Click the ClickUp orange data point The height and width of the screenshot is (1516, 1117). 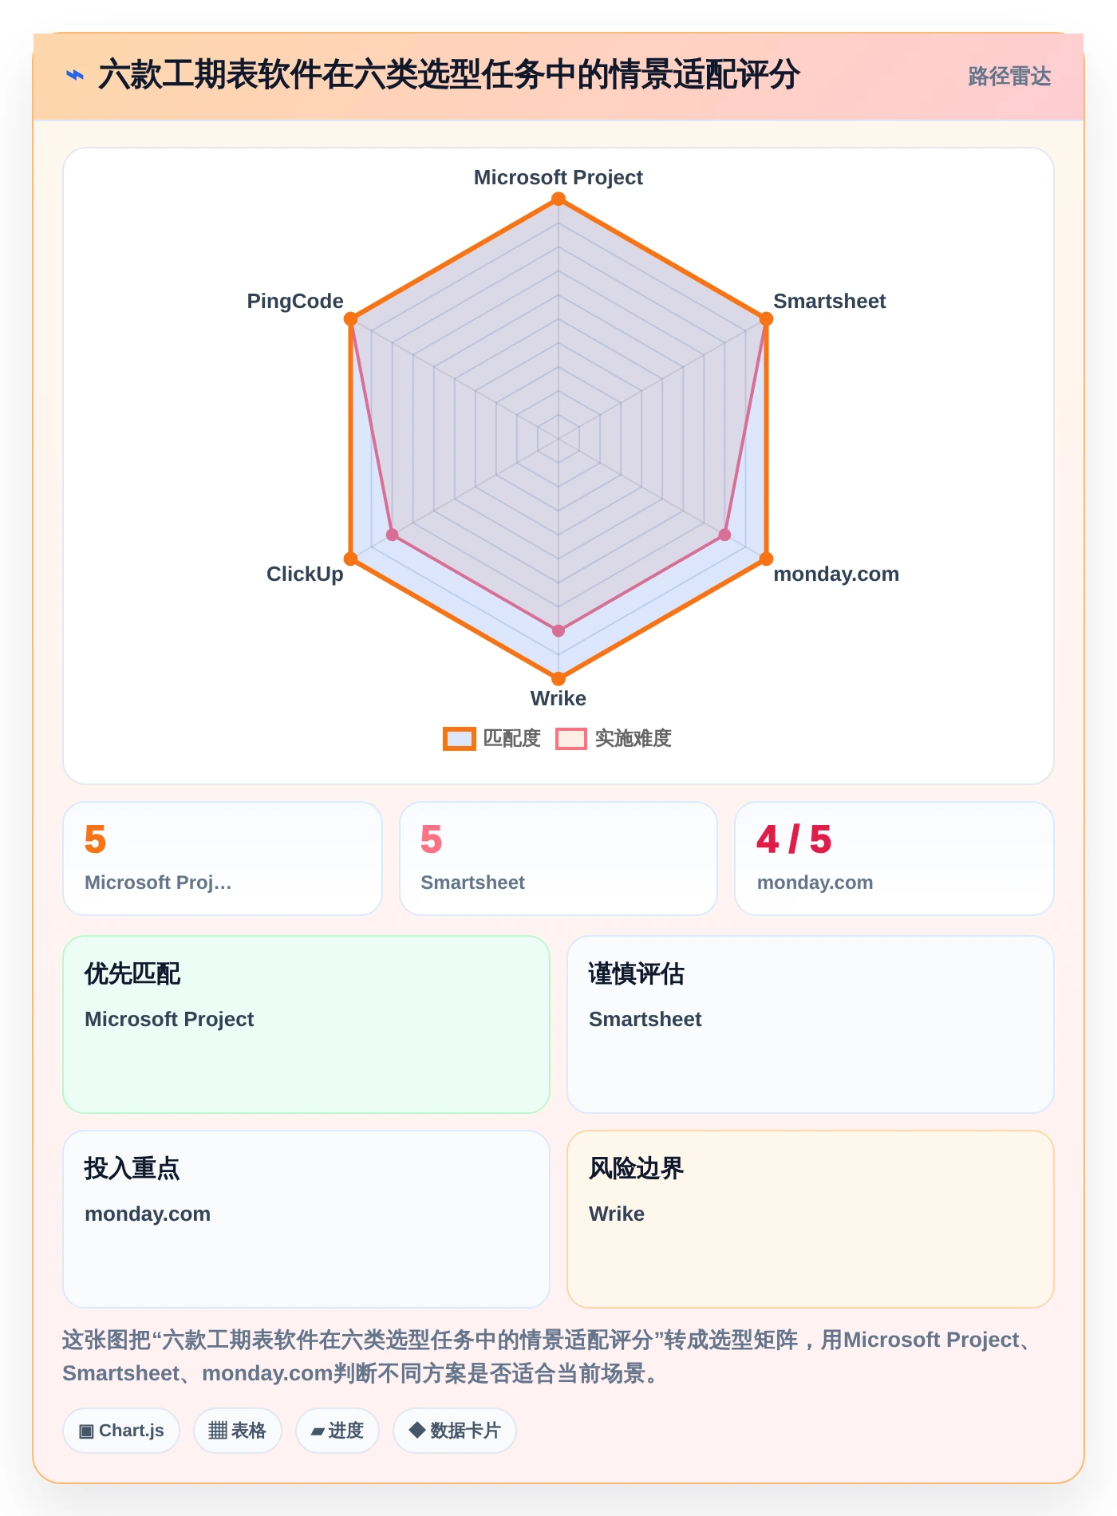351,559
